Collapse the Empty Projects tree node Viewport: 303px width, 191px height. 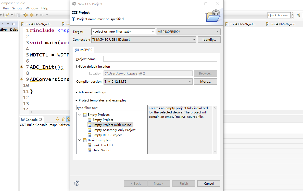click(x=79, y=114)
